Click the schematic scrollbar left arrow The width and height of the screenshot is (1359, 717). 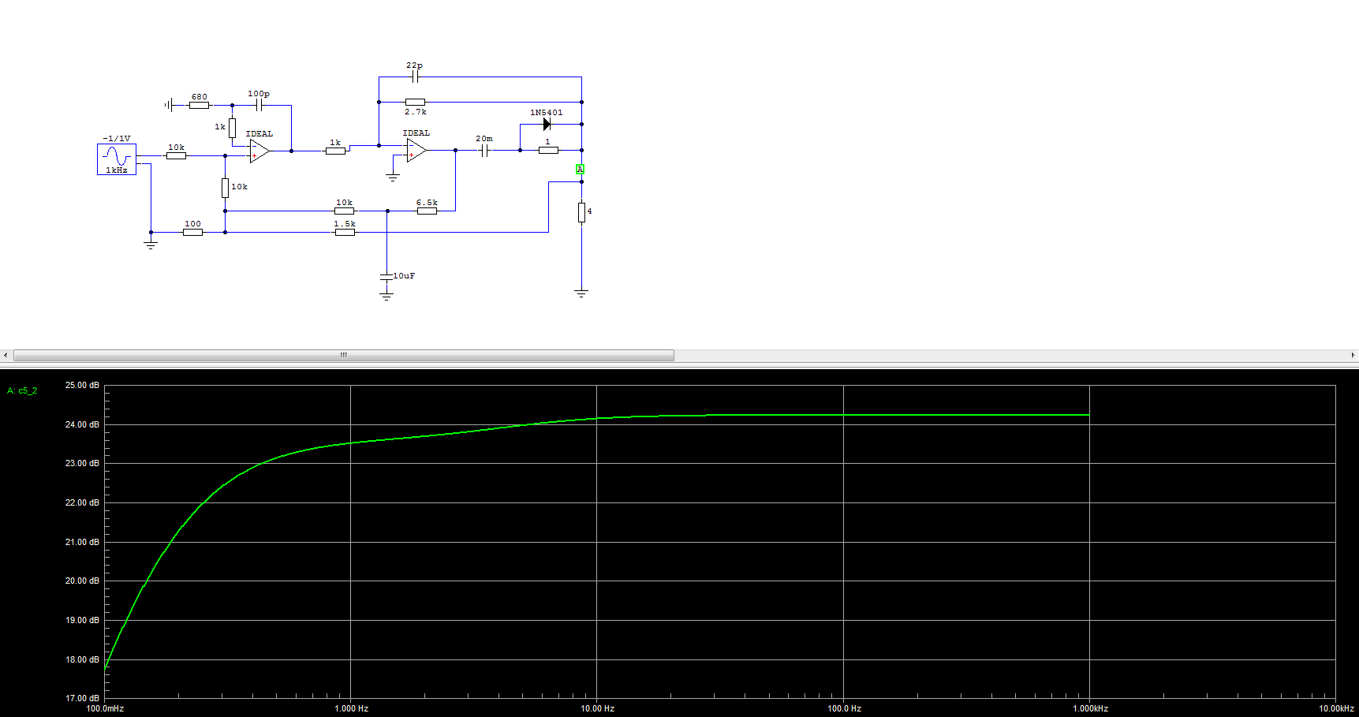coord(6,356)
